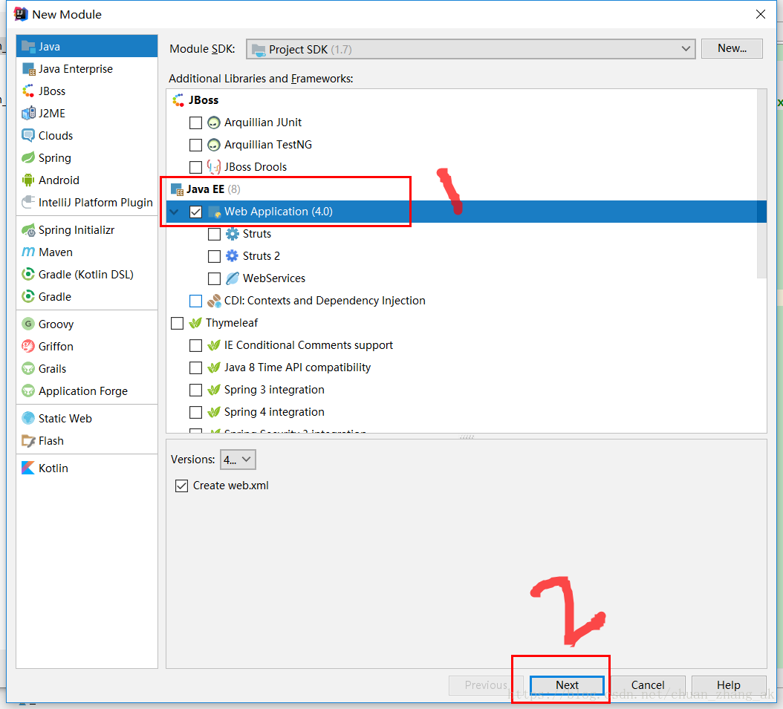The image size is (783, 709).
Task: Check the JBoss Drools checkbox
Action: [196, 167]
